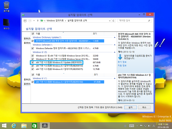Open the 보너스 desktop icon

pos(6,24)
